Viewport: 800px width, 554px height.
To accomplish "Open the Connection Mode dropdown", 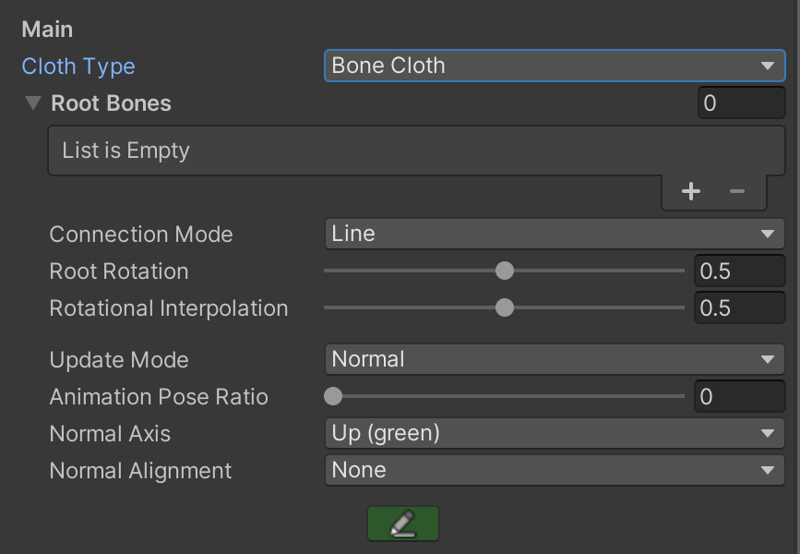I will [554, 234].
